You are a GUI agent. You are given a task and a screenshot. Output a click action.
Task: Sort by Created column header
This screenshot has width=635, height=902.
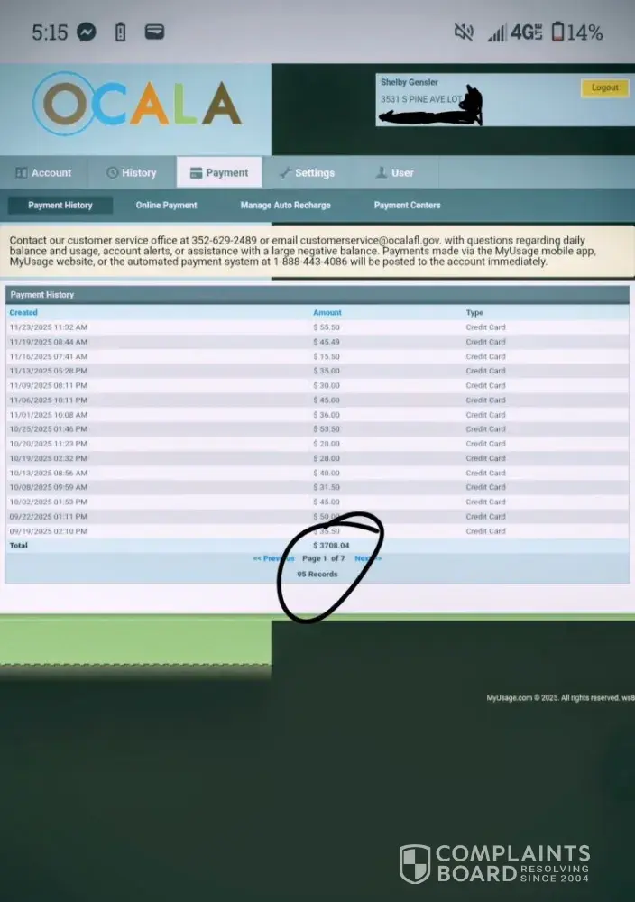coord(23,312)
